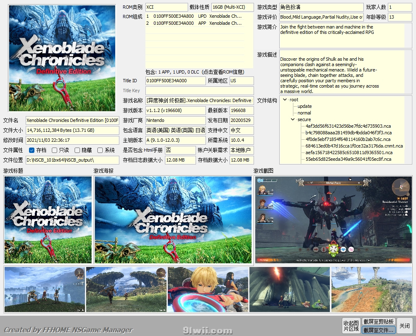Click into the empty Title Key field
This screenshot has width=416, height=336.
(199, 91)
